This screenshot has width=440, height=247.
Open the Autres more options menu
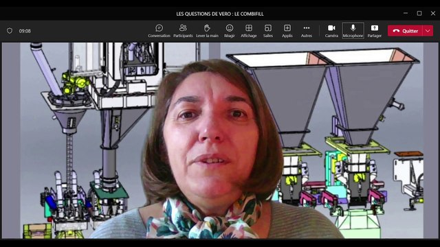point(307,31)
